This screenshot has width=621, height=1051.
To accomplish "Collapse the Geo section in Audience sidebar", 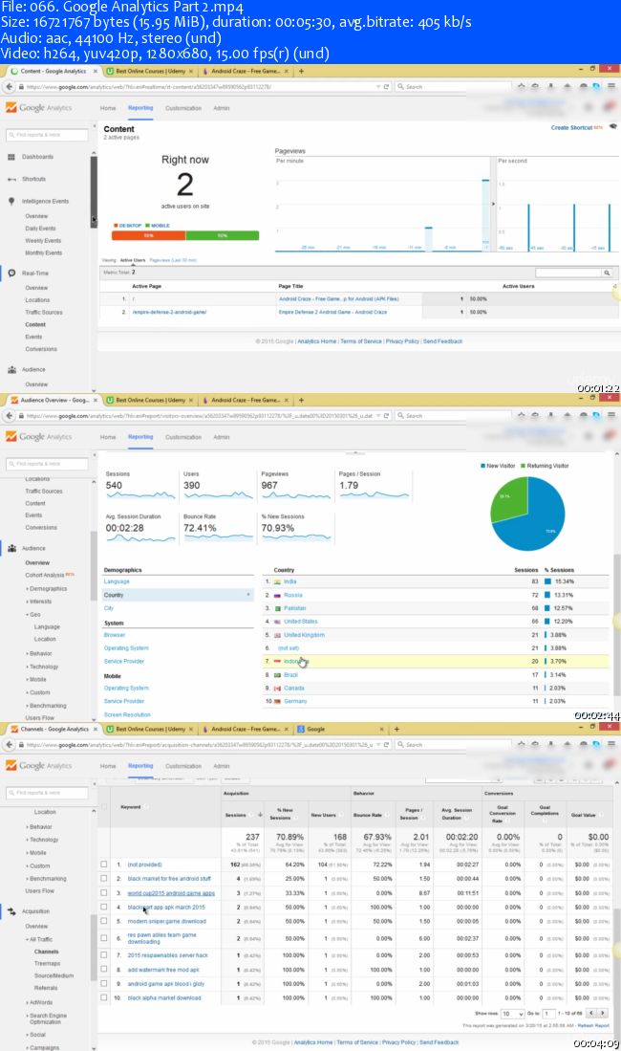I will [x=33, y=614].
